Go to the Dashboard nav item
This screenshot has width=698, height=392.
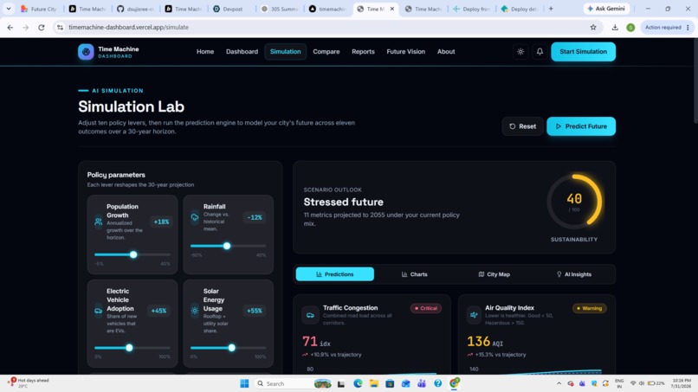[242, 52]
